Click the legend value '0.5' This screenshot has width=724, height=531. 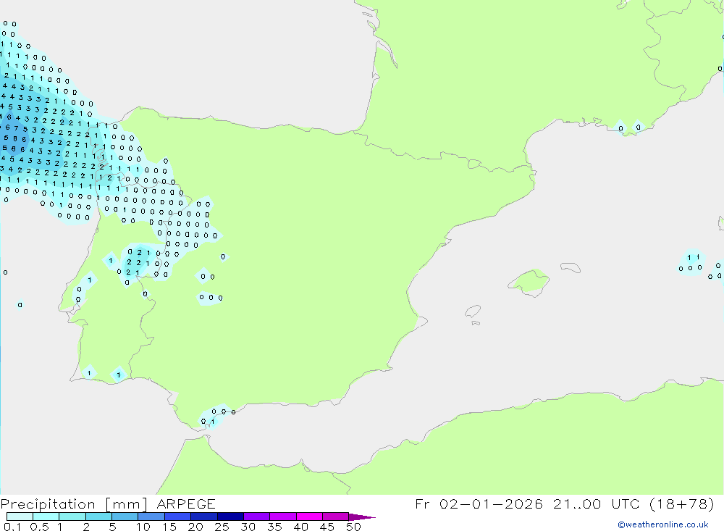click(x=39, y=527)
